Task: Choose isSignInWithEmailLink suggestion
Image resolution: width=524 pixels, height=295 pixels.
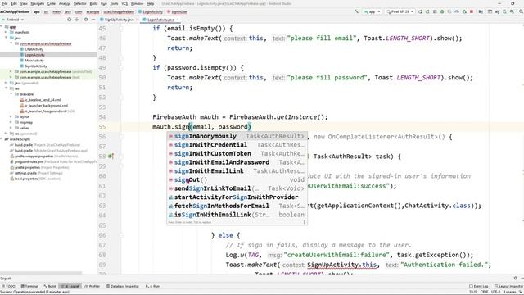Action: (x=237, y=215)
